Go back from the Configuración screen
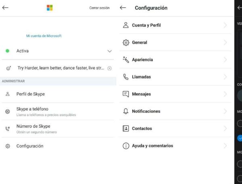Viewport: 242px width, 184px height. click(123, 8)
